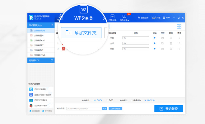
Task: Open 迅捷PDF压缩软件 product recommendation
Action: tap(41, 100)
